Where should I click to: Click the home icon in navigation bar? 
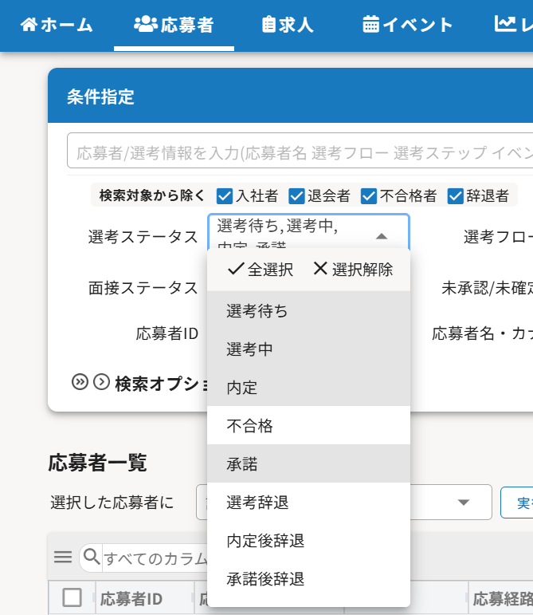tap(29, 25)
